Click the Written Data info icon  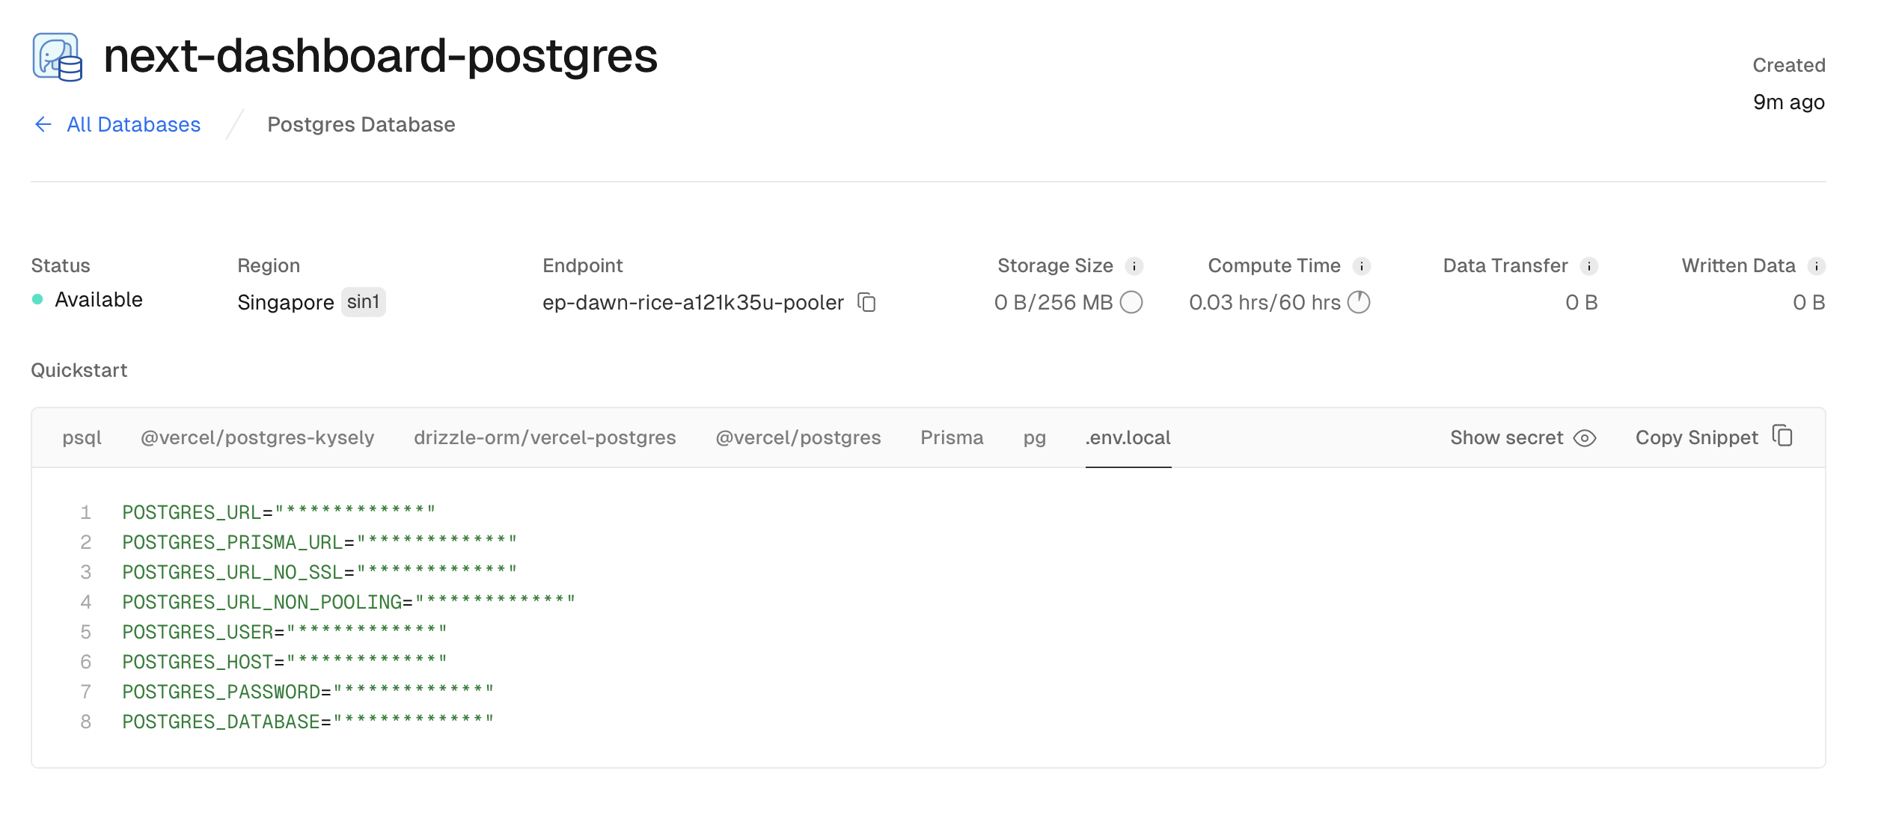pyautogui.click(x=1817, y=266)
